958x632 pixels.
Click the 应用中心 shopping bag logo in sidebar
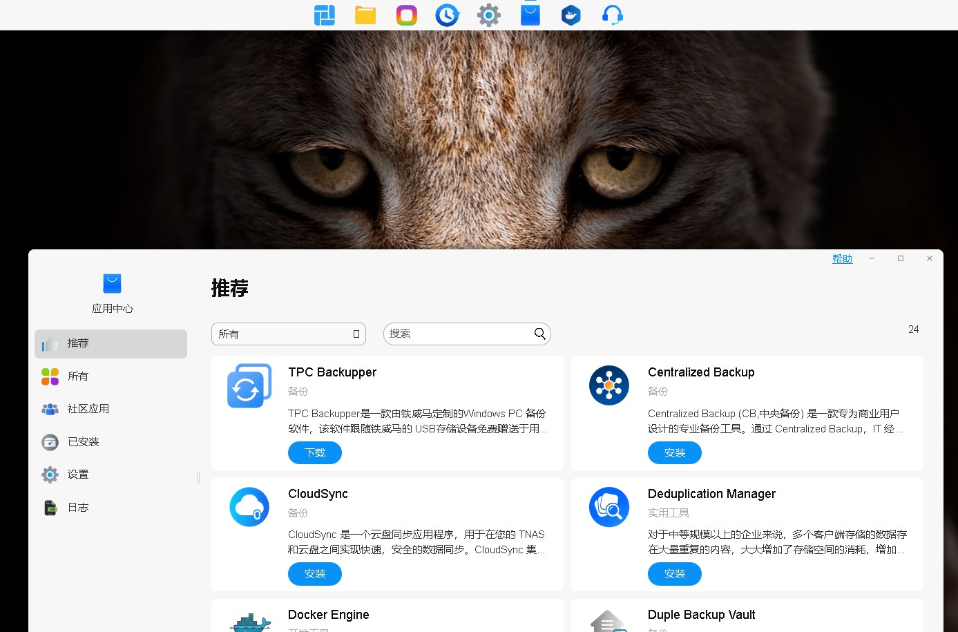click(112, 283)
